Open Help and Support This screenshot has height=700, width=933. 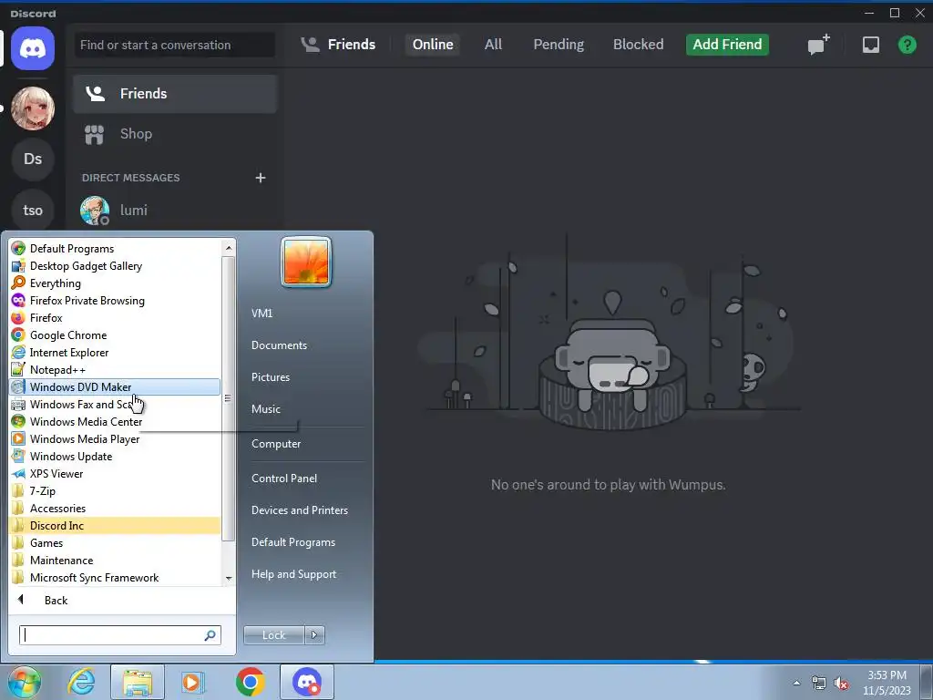[x=294, y=574]
